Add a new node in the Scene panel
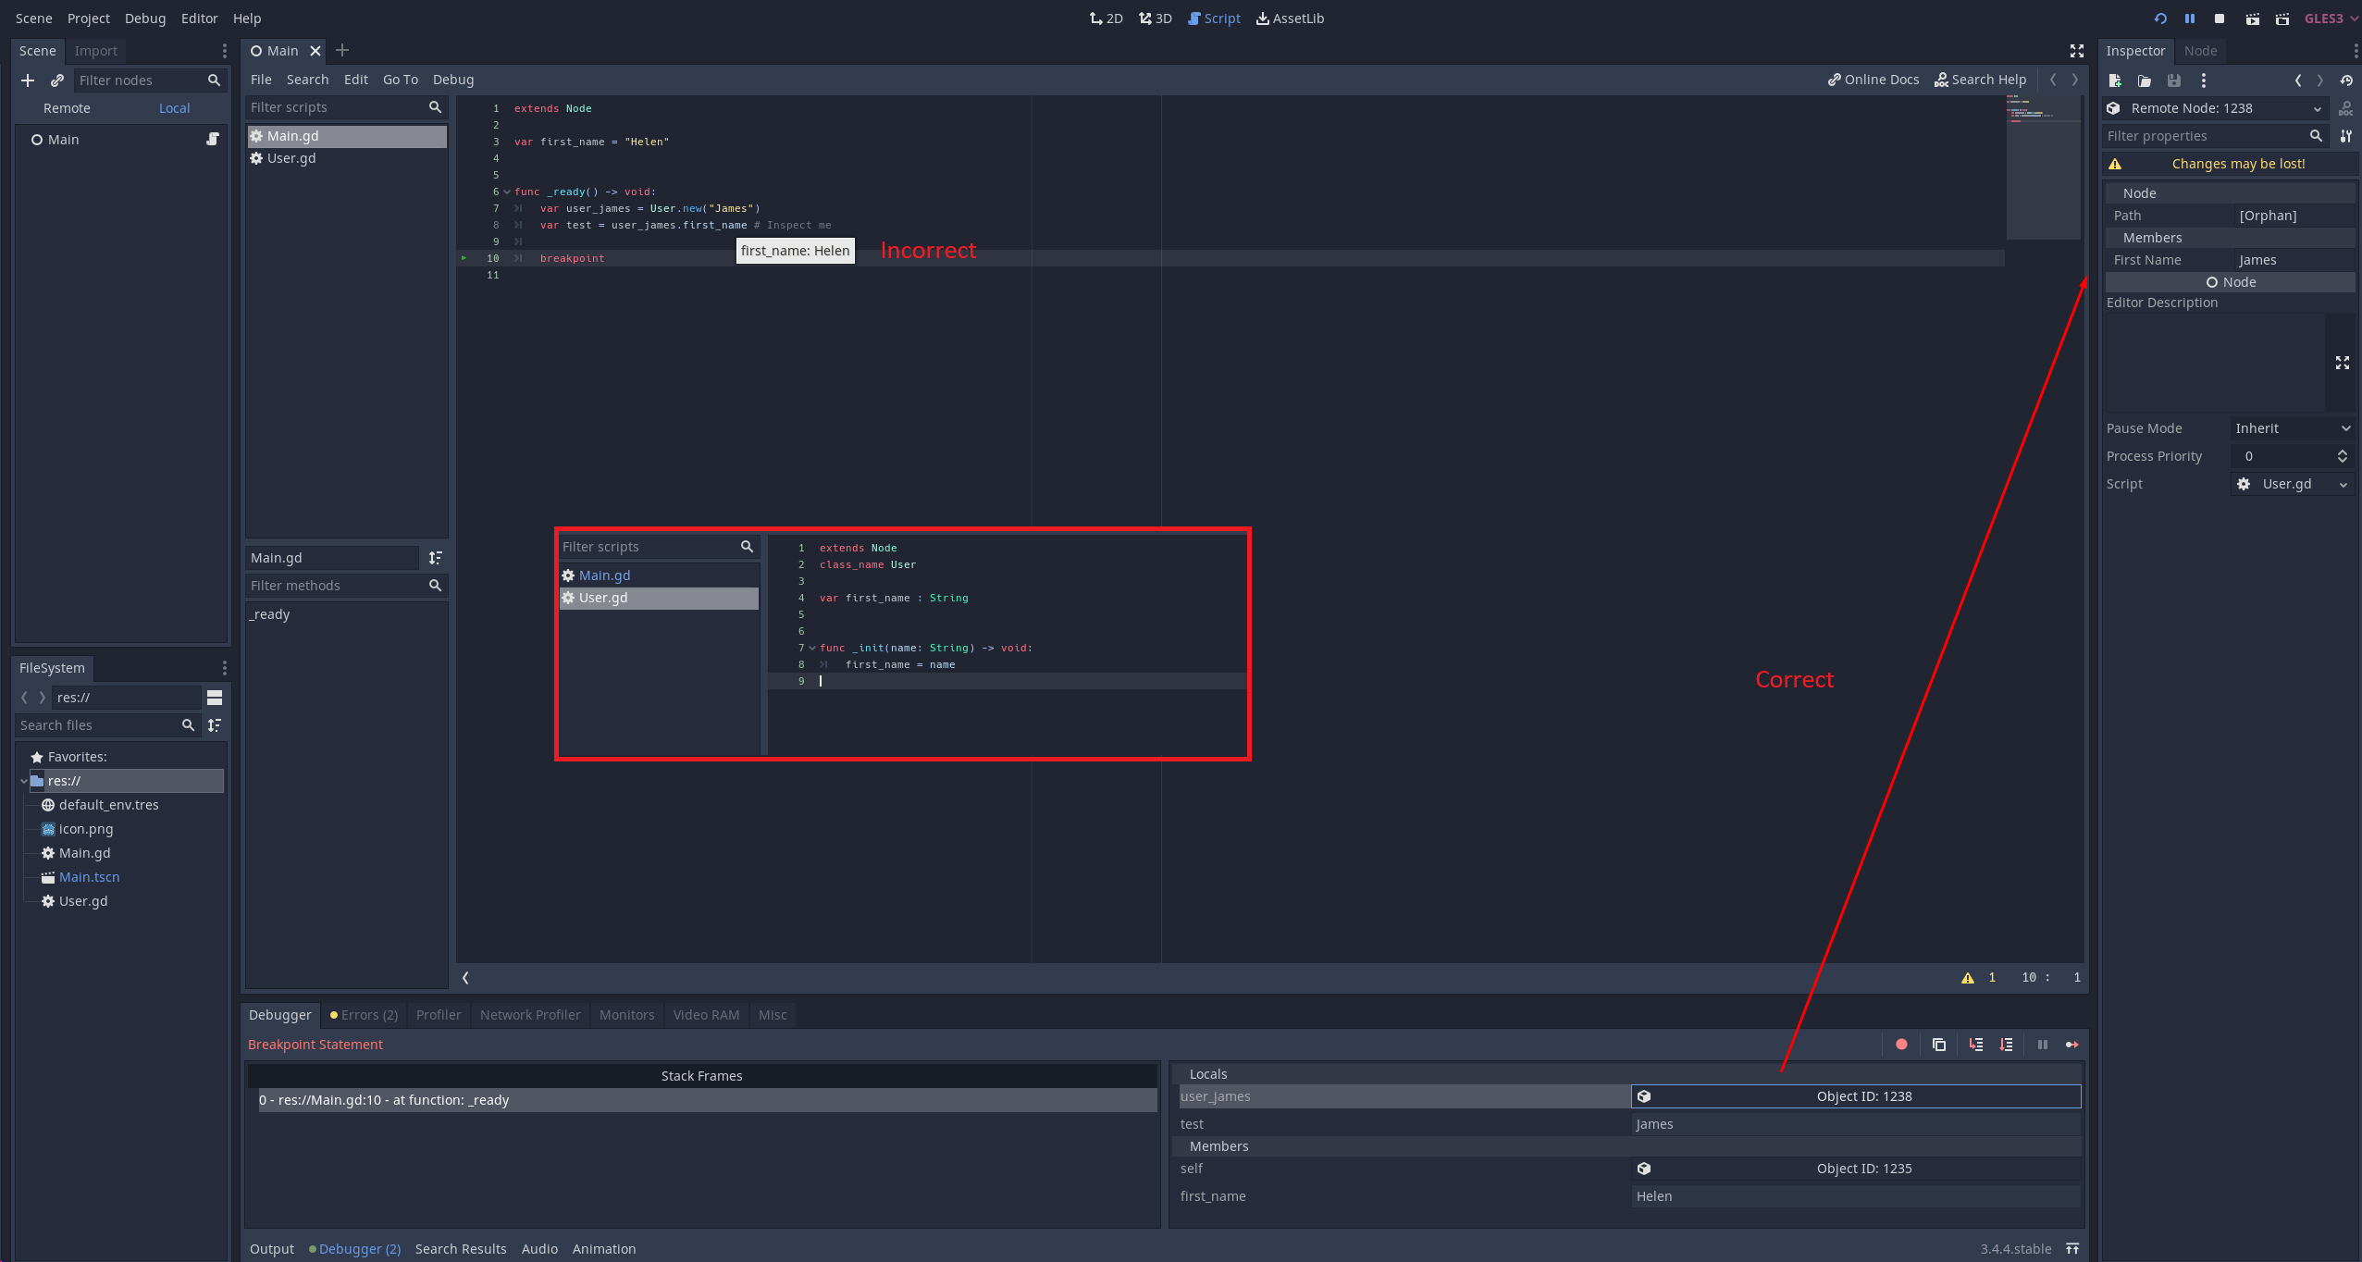 tap(28, 80)
